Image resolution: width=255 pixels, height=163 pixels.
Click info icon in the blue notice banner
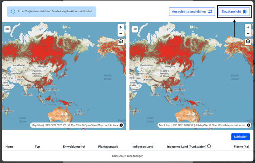click(x=13, y=11)
